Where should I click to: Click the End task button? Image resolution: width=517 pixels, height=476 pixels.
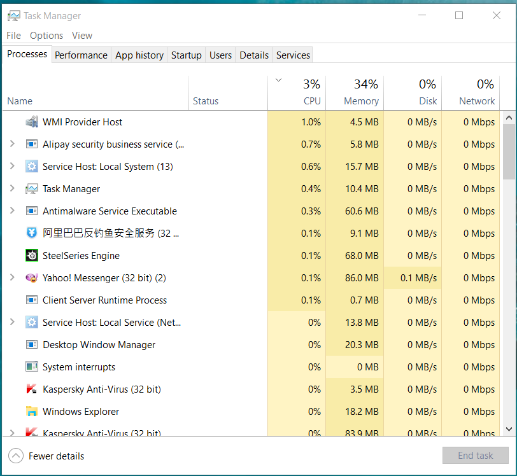coord(475,456)
